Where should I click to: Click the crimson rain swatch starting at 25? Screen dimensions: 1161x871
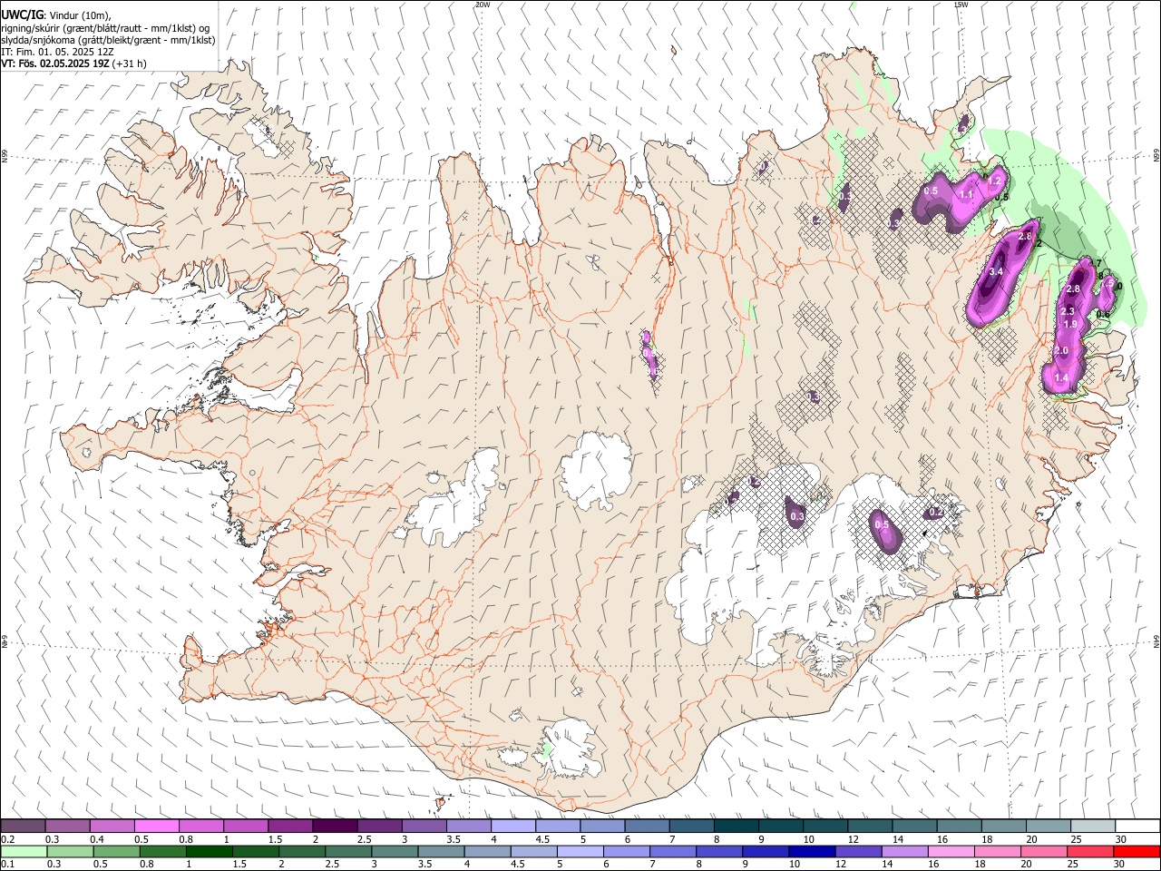coord(1091,851)
